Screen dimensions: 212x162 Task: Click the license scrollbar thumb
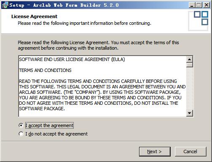coord(190,65)
